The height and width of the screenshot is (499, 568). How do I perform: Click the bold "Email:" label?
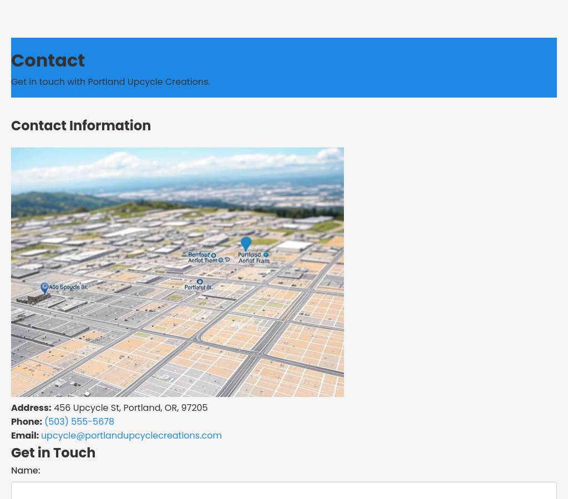pos(25,435)
